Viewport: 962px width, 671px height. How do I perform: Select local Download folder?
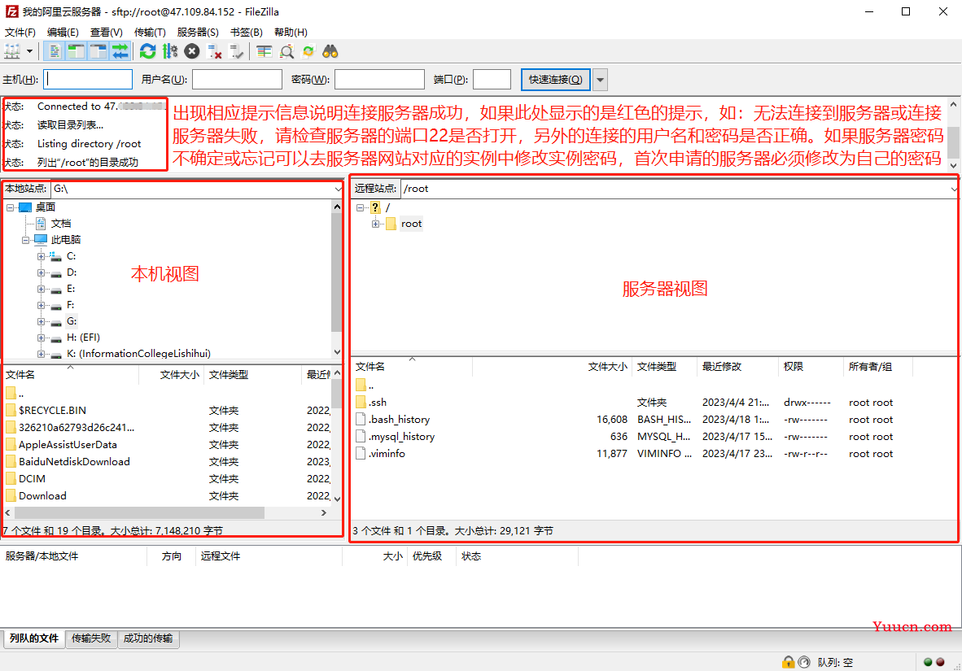coord(42,495)
